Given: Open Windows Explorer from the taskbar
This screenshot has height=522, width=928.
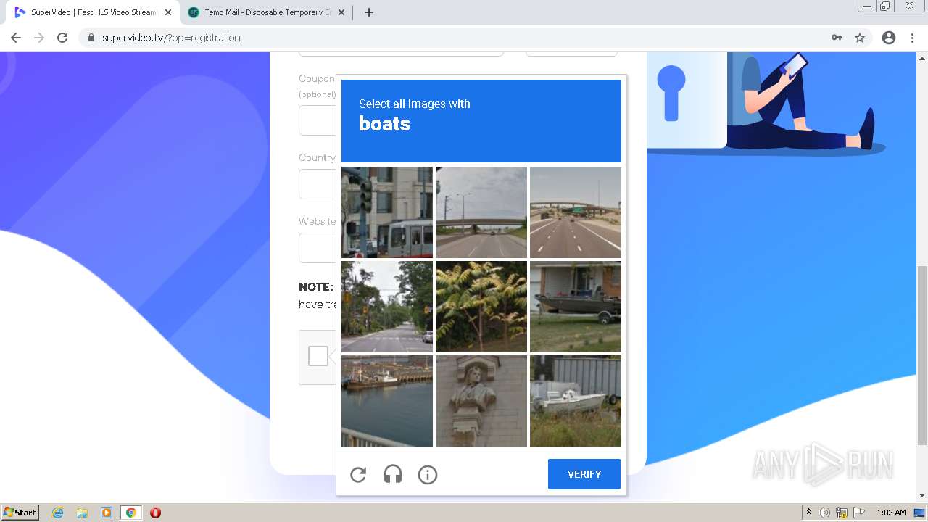Looking at the screenshot, I should 82,513.
